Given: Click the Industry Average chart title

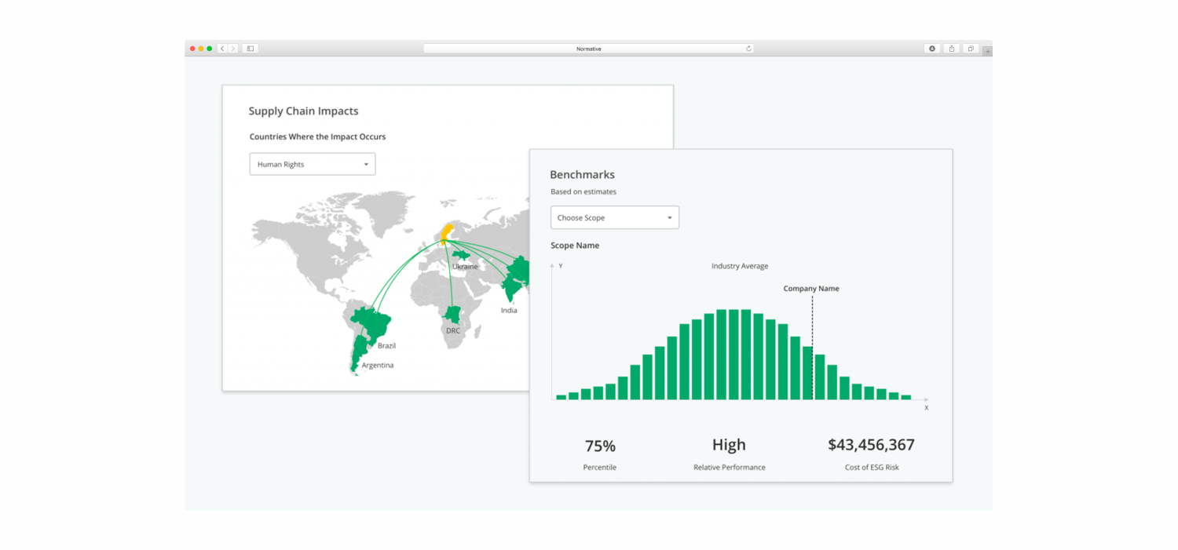Looking at the screenshot, I should pos(740,266).
